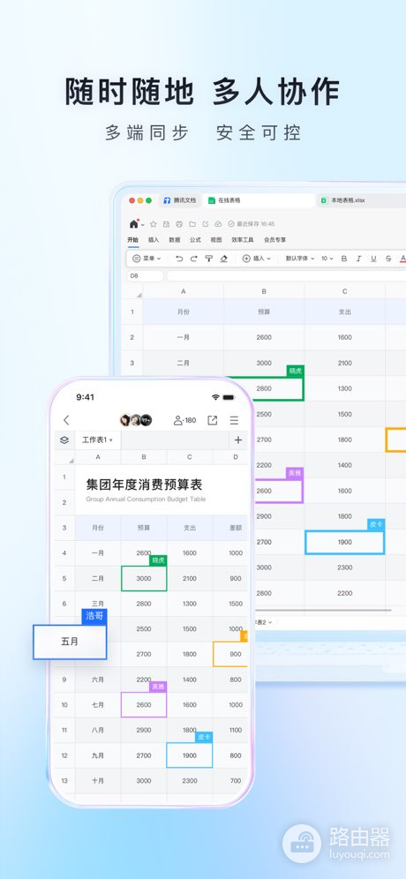Select column D header on phone sheet
This screenshot has width=406, height=879.
coord(236,457)
